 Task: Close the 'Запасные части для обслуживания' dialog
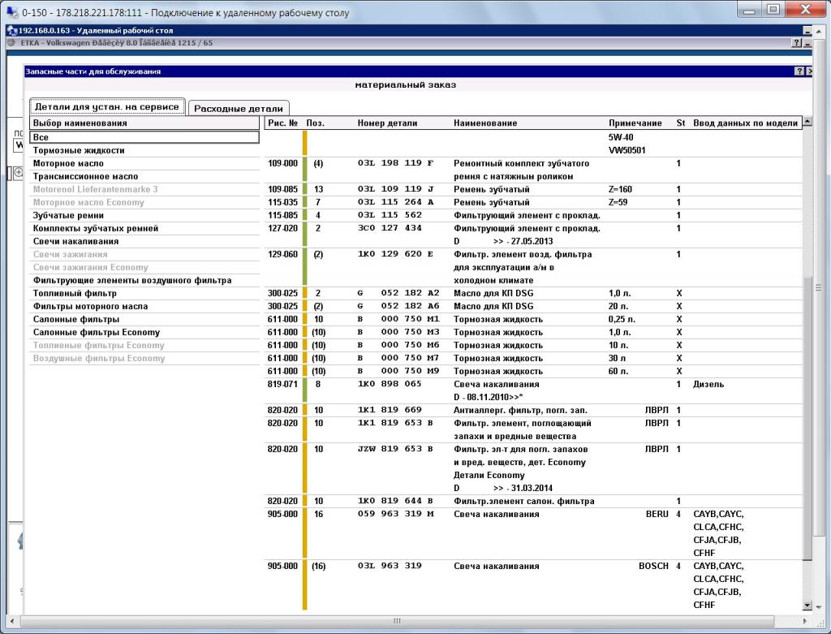click(x=809, y=71)
